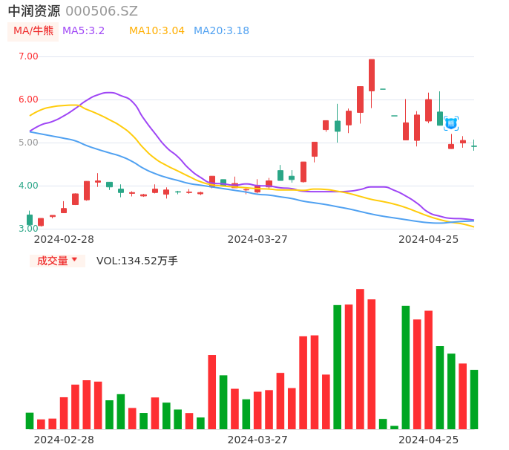This screenshot has width=509, height=450.
Task: Click the blue marker icon on the candlestick chart
Action: click(x=451, y=123)
